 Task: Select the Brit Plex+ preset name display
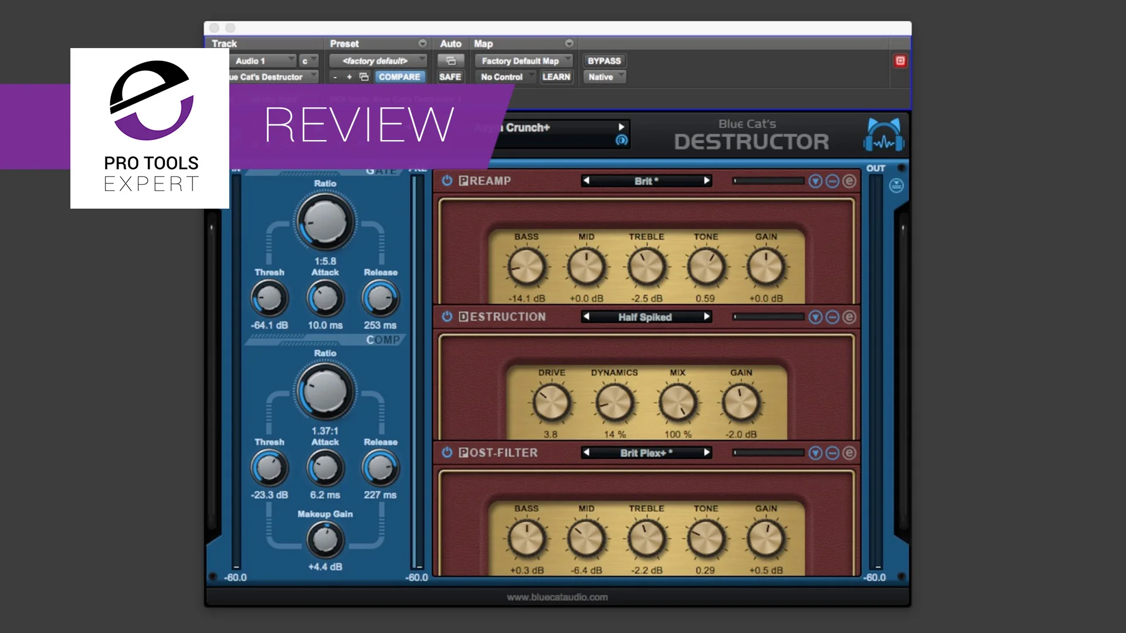pyautogui.click(x=645, y=452)
